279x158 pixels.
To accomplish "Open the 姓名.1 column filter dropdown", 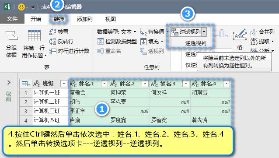I will (x=105, y=83).
